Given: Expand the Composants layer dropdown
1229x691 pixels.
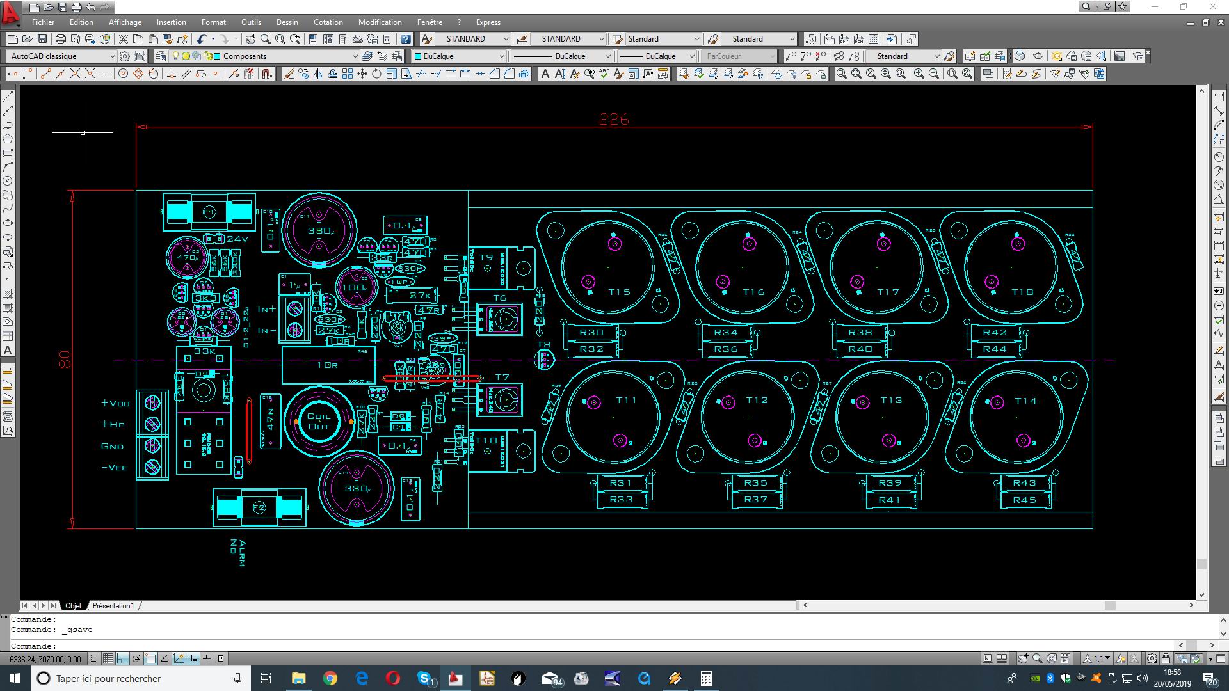Looking at the screenshot, I should 355,56.
